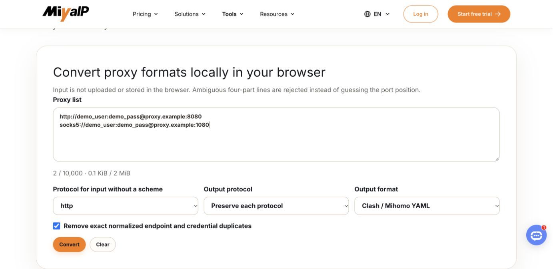The image size is (559, 269).
Task: Click the textarea resize handle corner
Action: click(x=497, y=159)
